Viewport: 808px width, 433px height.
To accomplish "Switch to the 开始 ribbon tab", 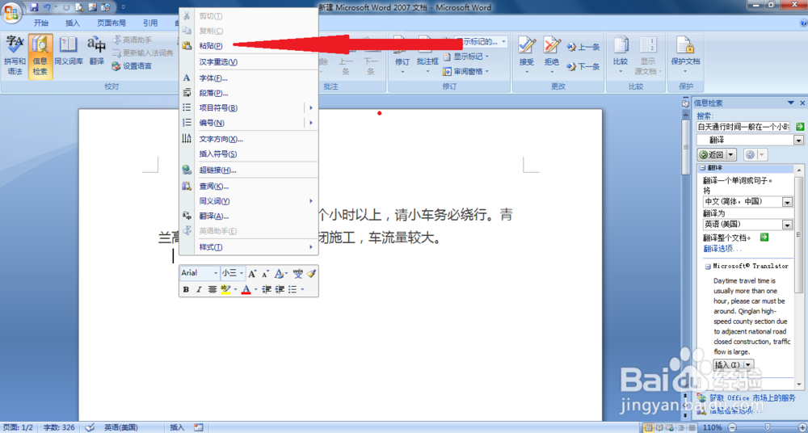I will point(41,23).
